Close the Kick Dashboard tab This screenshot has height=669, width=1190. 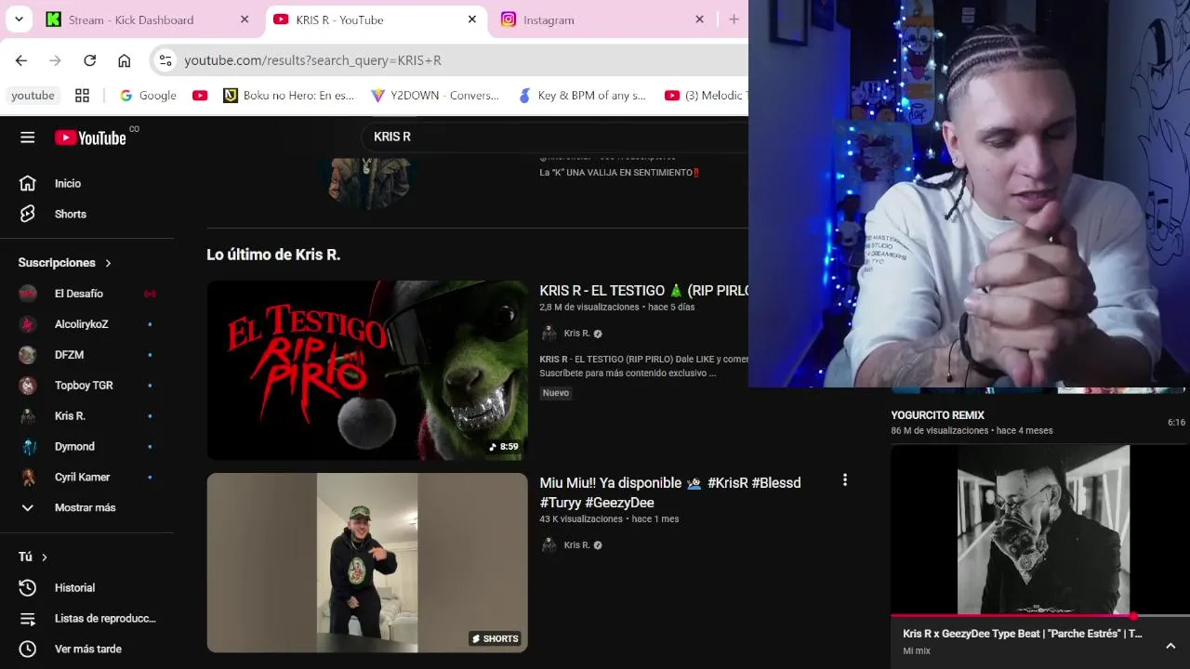[245, 20]
